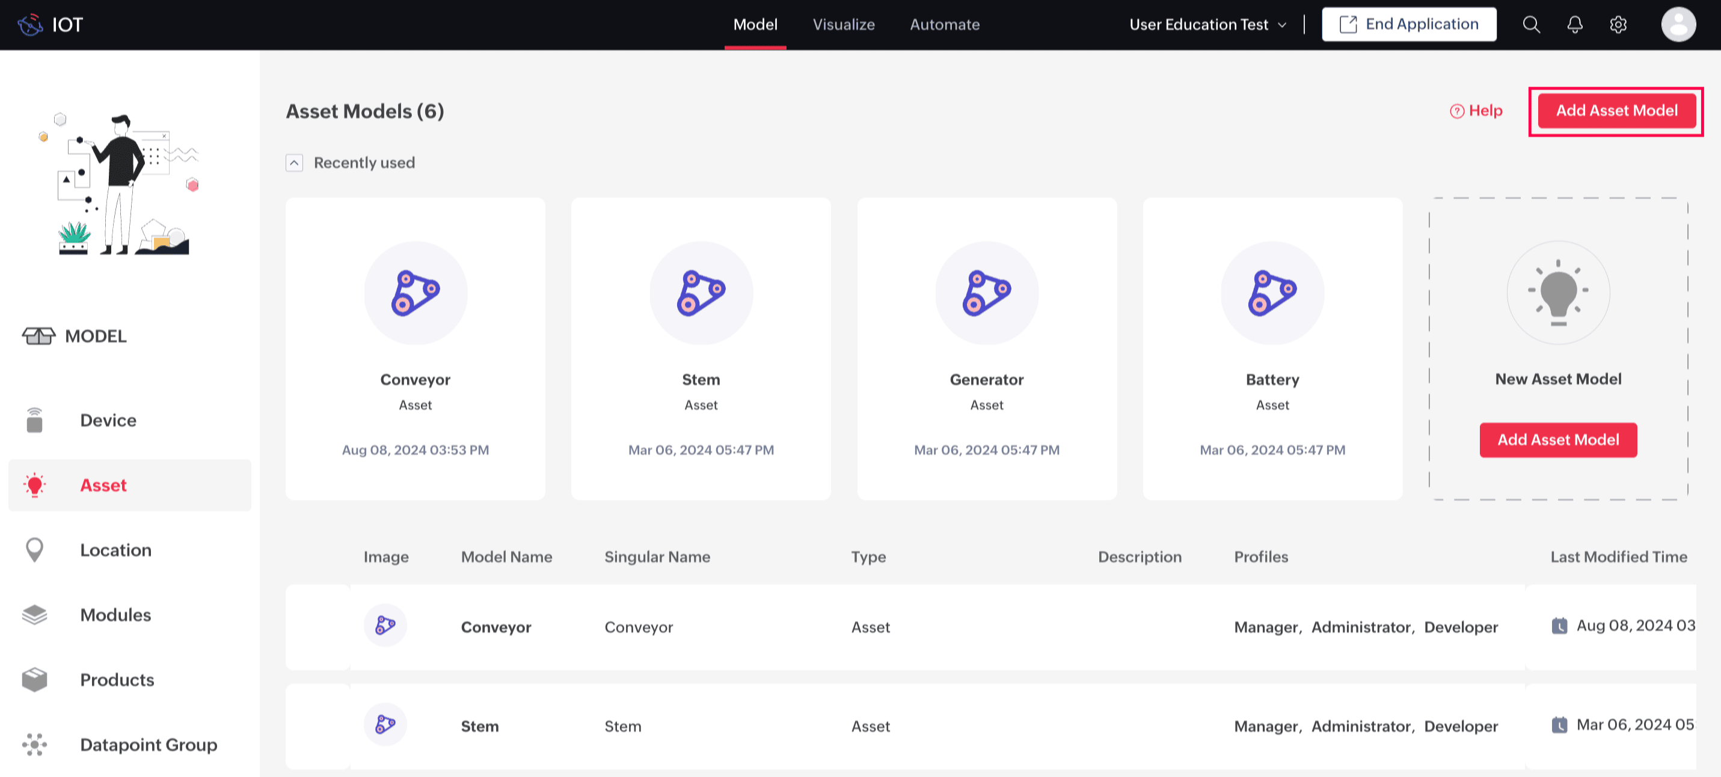Collapse the Recently used section
1721x777 pixels.
[295, 163]
